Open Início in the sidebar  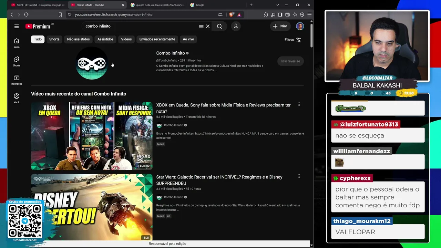tap(17, 43)
